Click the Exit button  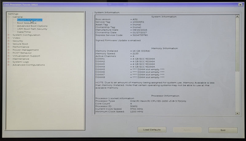pos(223,130)
